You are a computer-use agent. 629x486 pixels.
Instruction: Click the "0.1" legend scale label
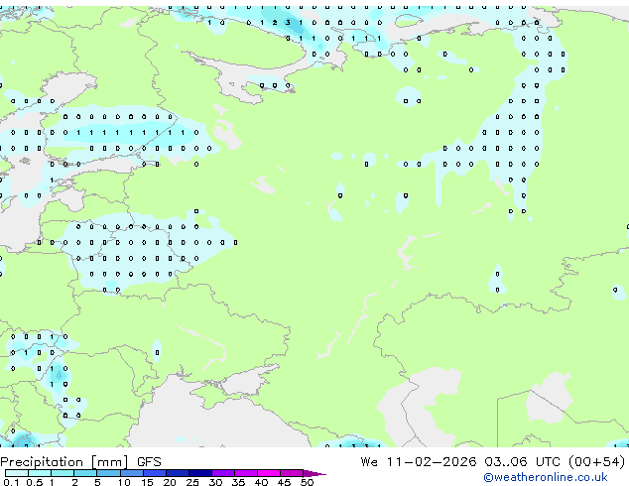click(11, 482)
